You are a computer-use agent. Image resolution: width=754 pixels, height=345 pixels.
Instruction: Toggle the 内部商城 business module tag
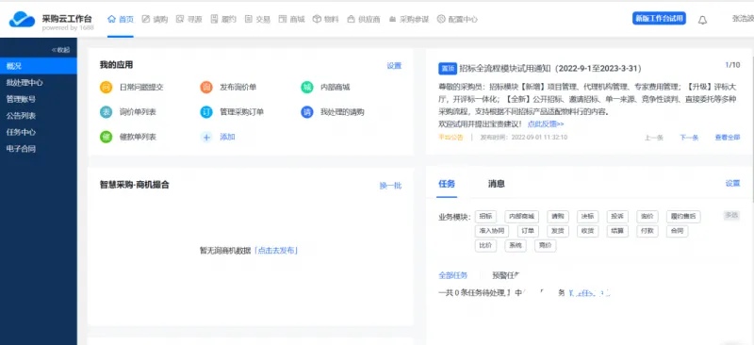tap(522, 217)
